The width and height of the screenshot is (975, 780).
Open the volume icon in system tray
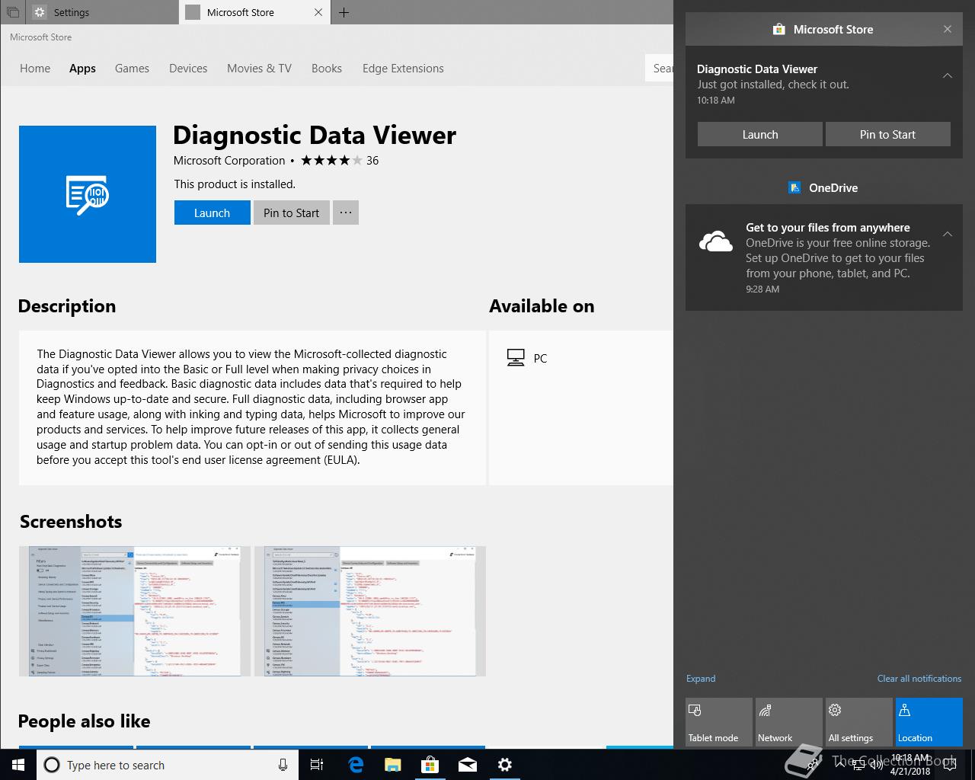coord(876,765)
